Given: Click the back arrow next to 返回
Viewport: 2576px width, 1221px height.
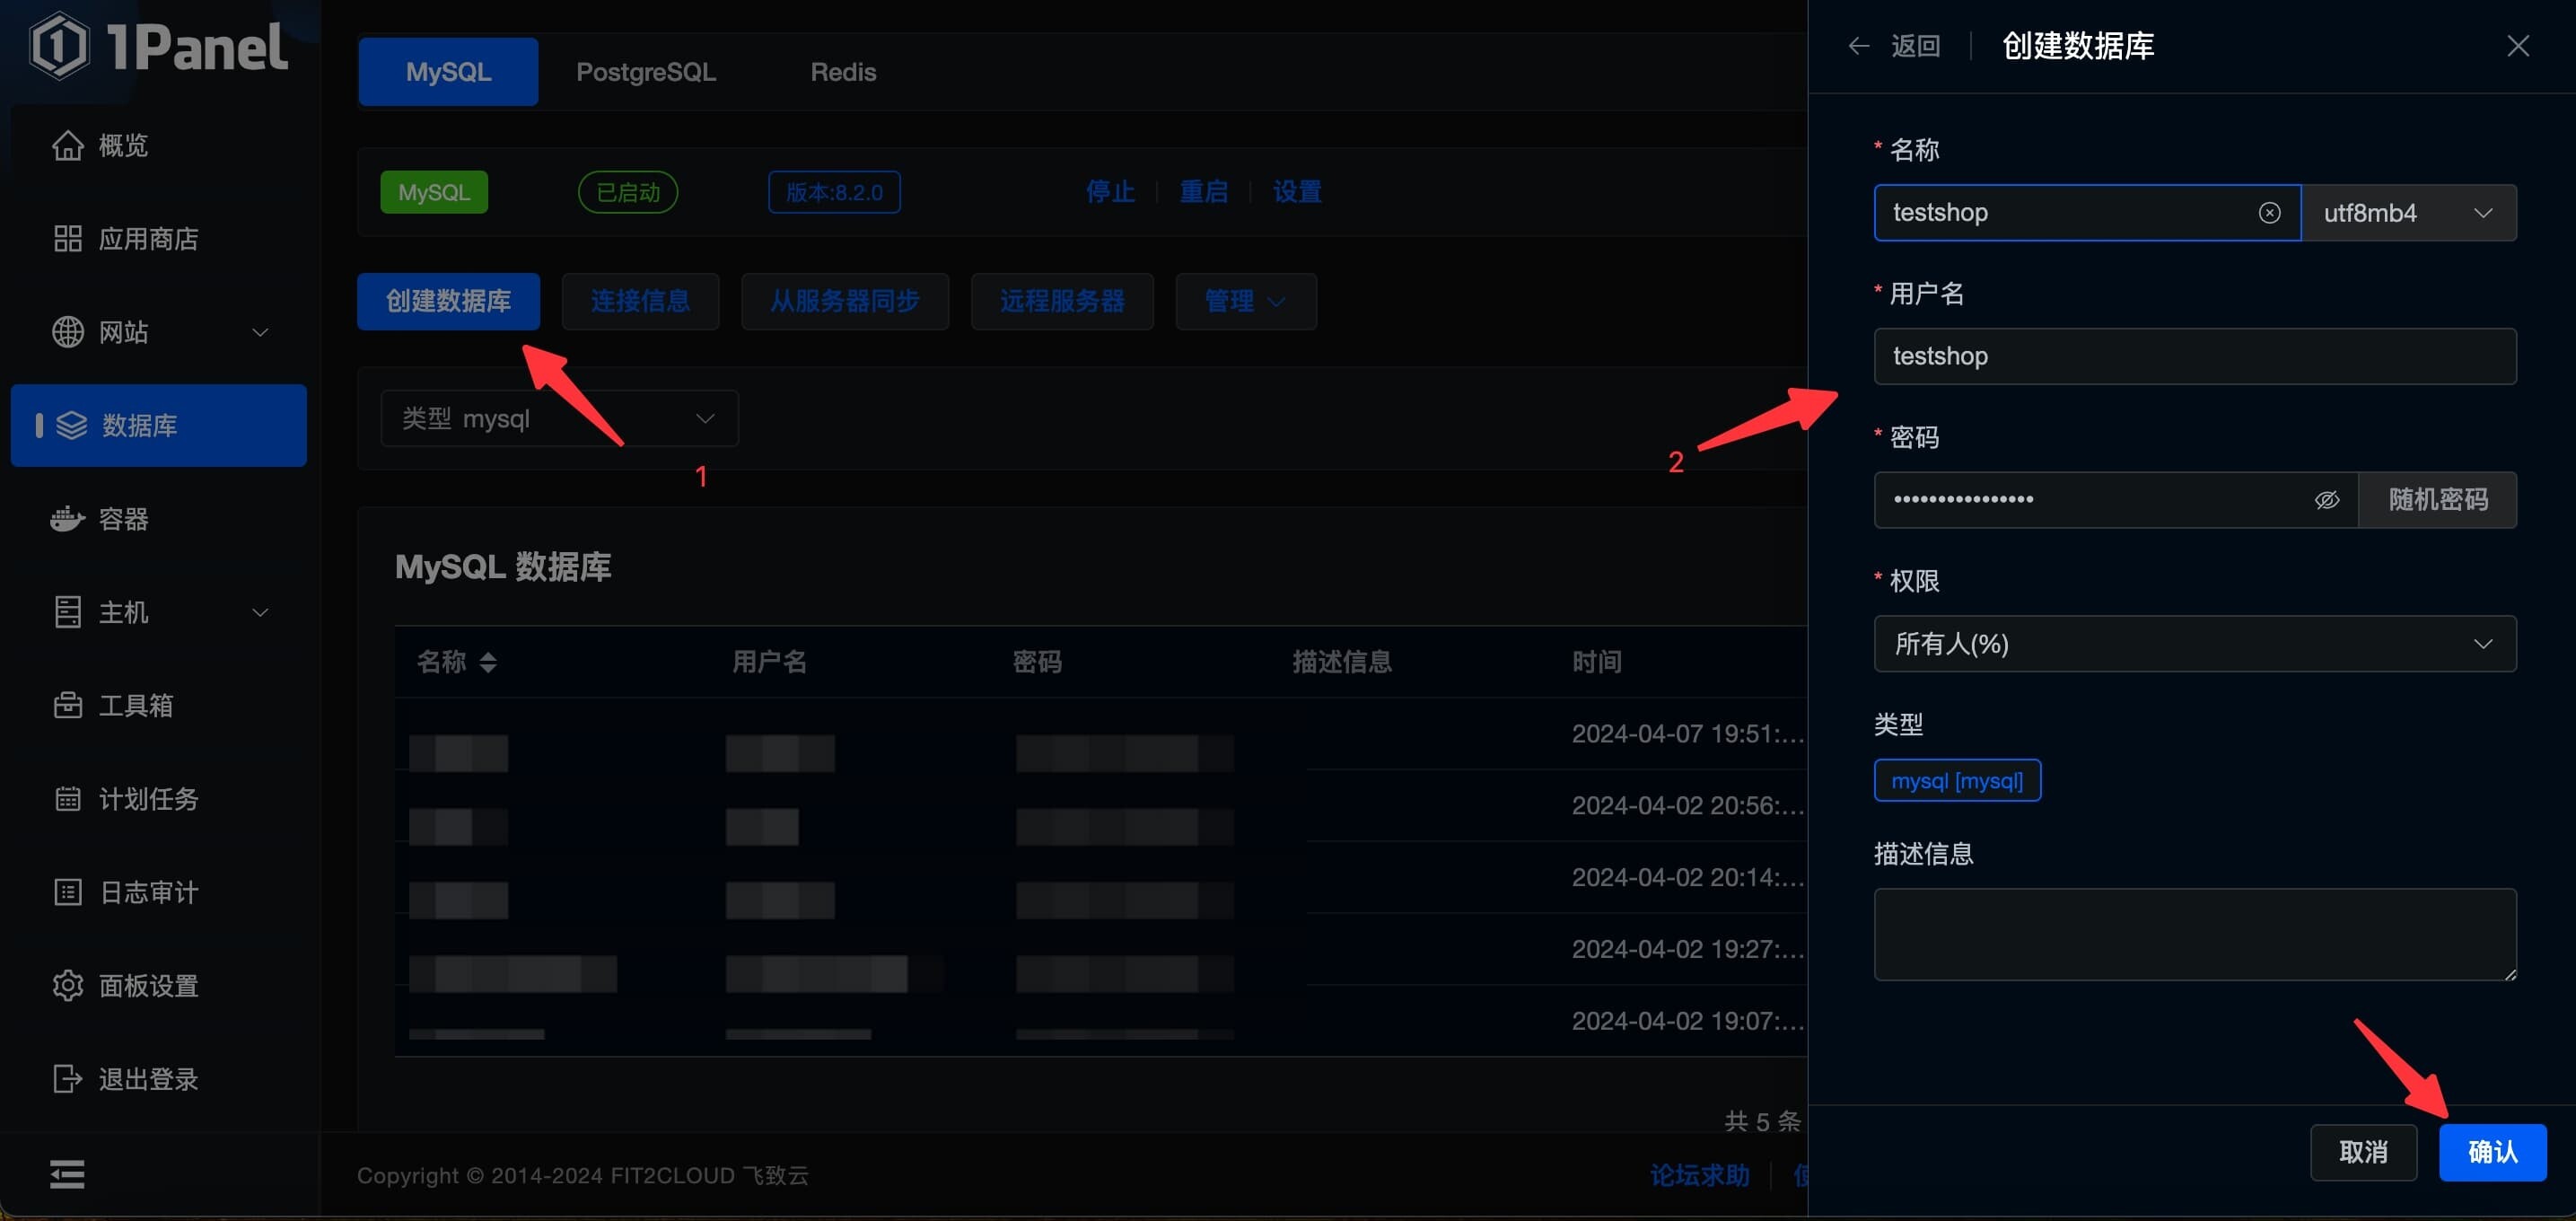Looking at the screenshot, I should 1858,46.
